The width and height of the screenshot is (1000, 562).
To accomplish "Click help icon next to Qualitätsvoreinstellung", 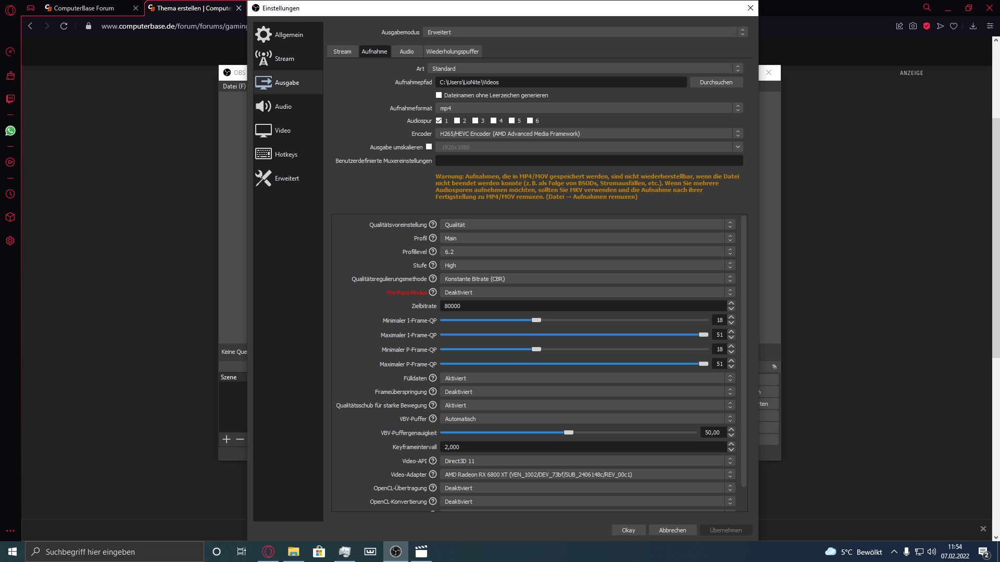I will pyautogui.click(x=433, y=224).
